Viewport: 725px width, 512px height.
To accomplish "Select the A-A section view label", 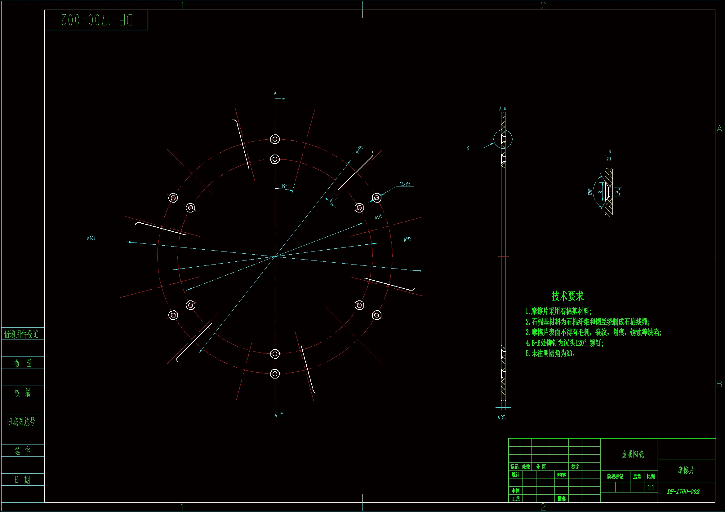I will pyautogui.click(x=502, y=109).
